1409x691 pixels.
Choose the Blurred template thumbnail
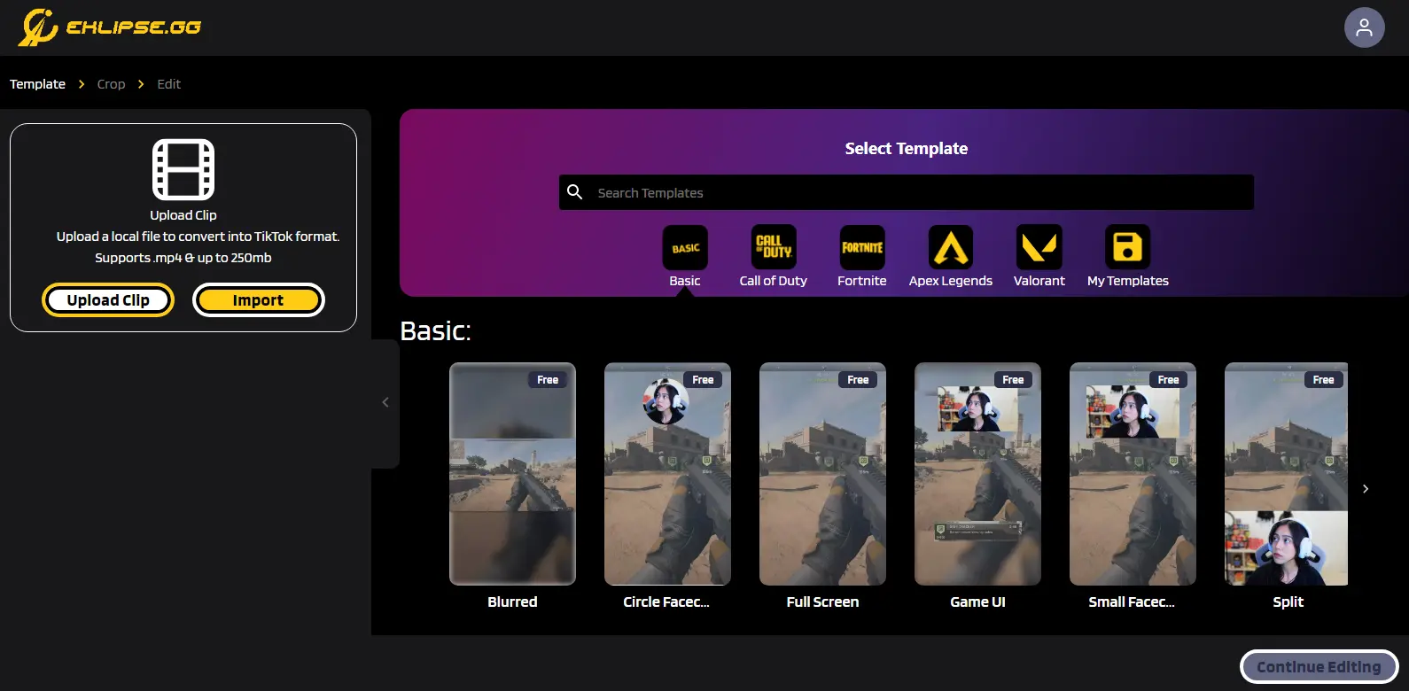(512, 474)
